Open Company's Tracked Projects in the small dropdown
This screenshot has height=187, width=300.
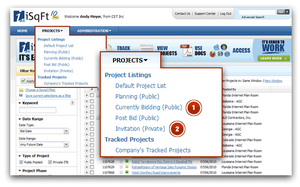[x=66, y=83]
